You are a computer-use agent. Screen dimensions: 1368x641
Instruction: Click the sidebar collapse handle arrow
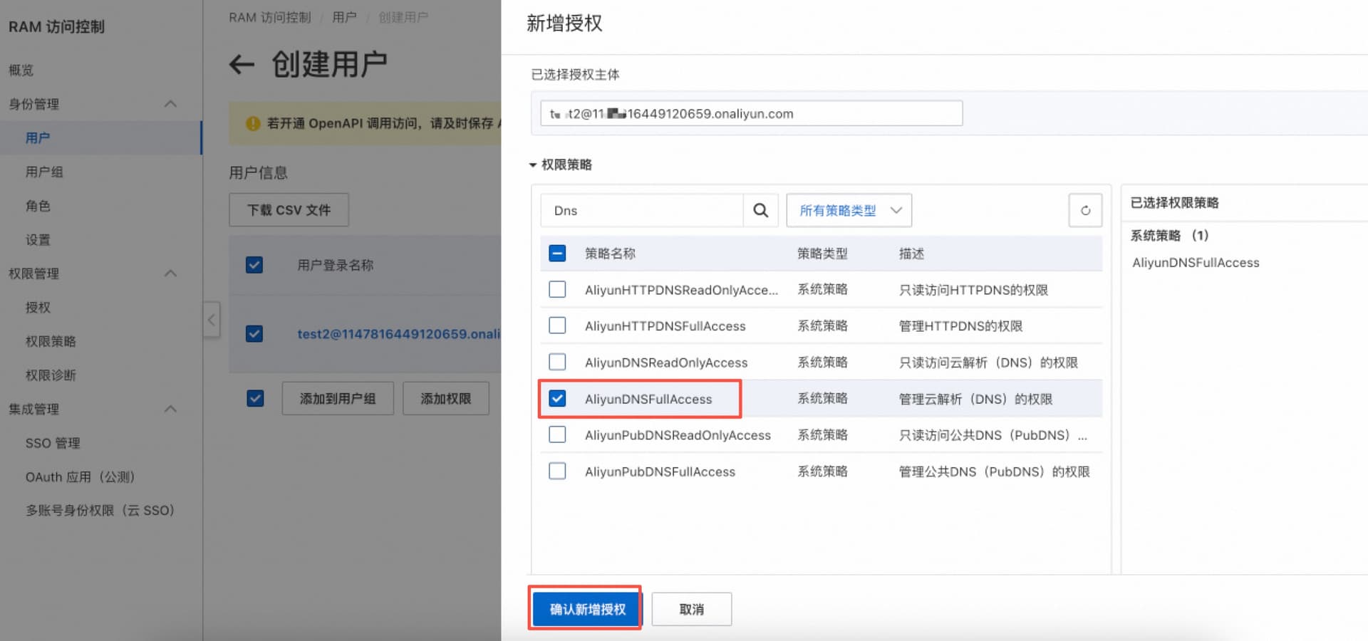click(x=211, y=320)
